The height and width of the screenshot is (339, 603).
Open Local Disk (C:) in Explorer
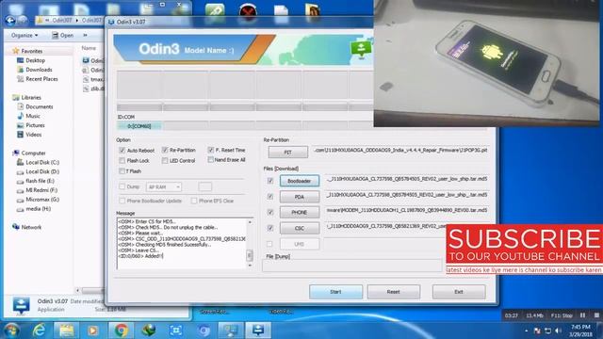click(41, 162)
